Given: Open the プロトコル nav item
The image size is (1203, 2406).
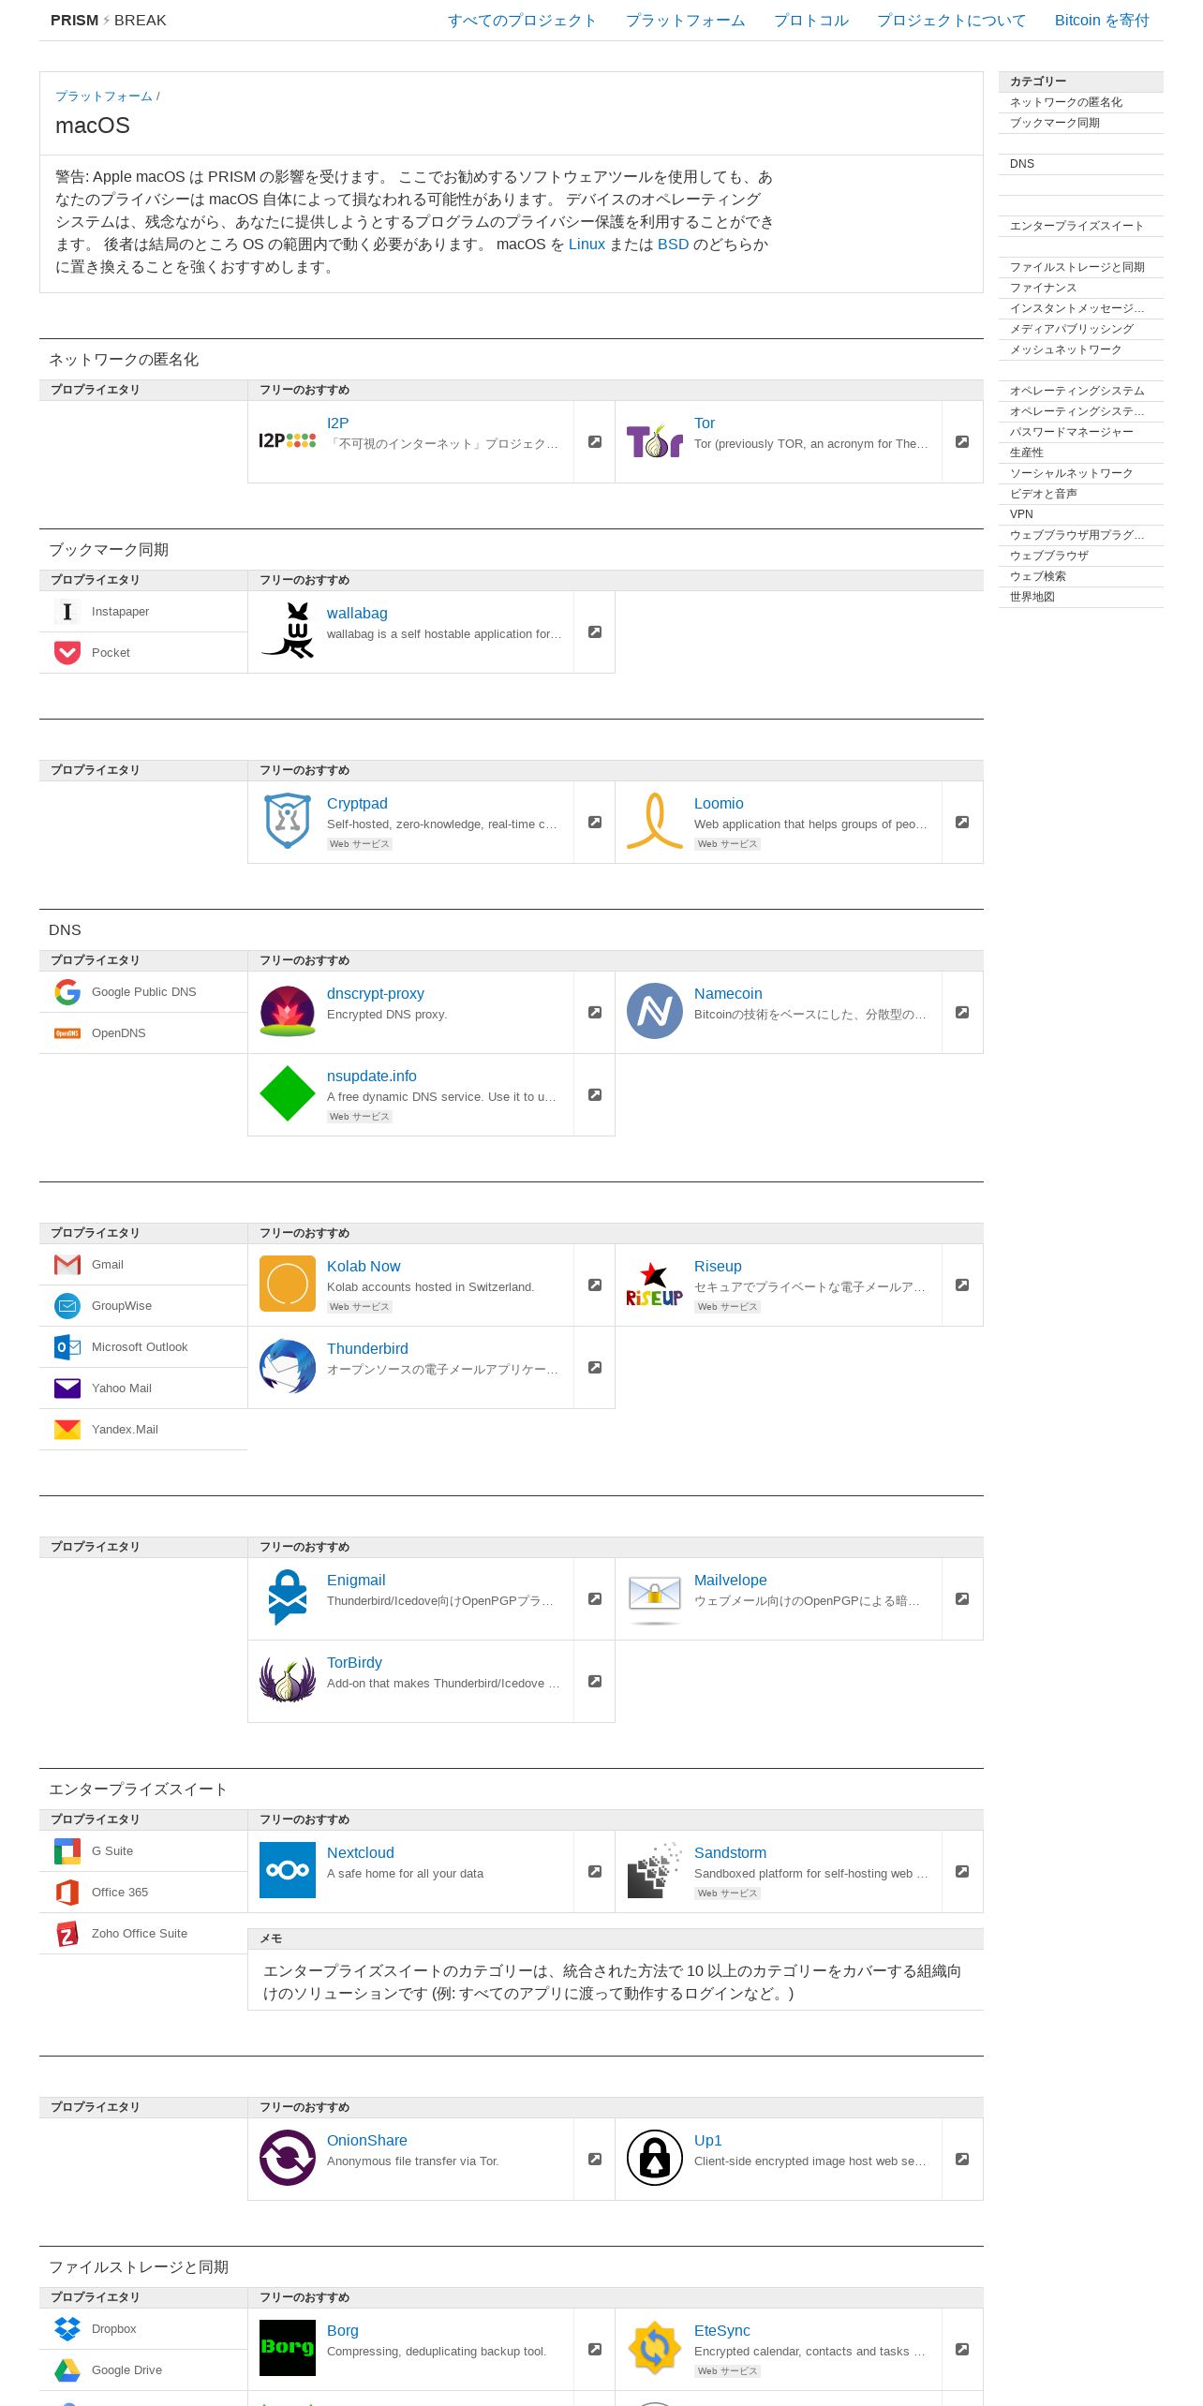Looking at the screenshot, I should pyautogui.click(x=810, y=21).
